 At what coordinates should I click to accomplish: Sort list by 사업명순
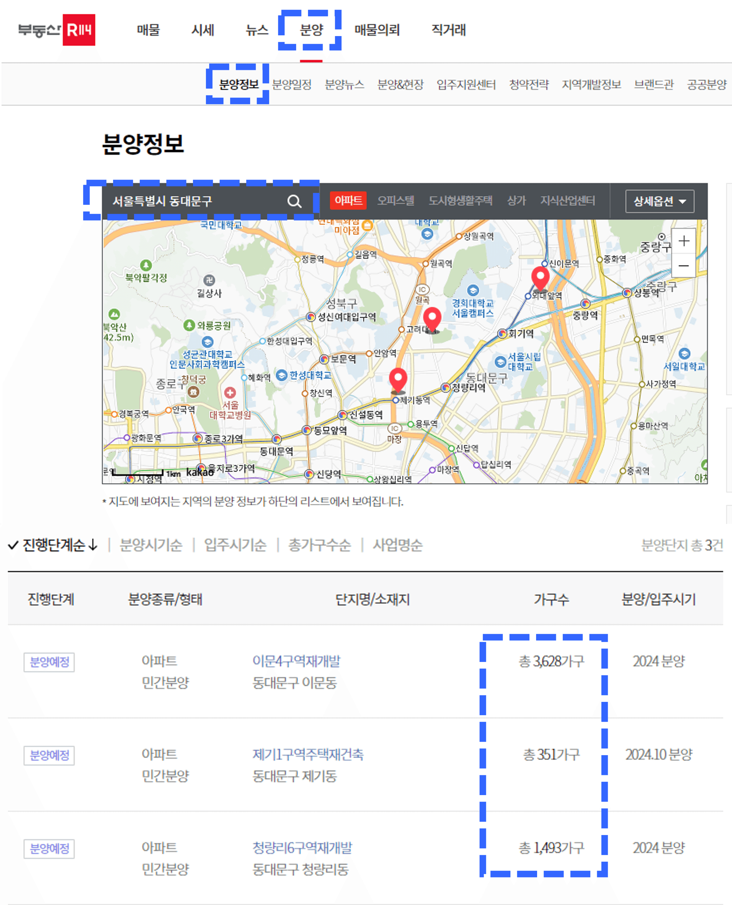397,545
